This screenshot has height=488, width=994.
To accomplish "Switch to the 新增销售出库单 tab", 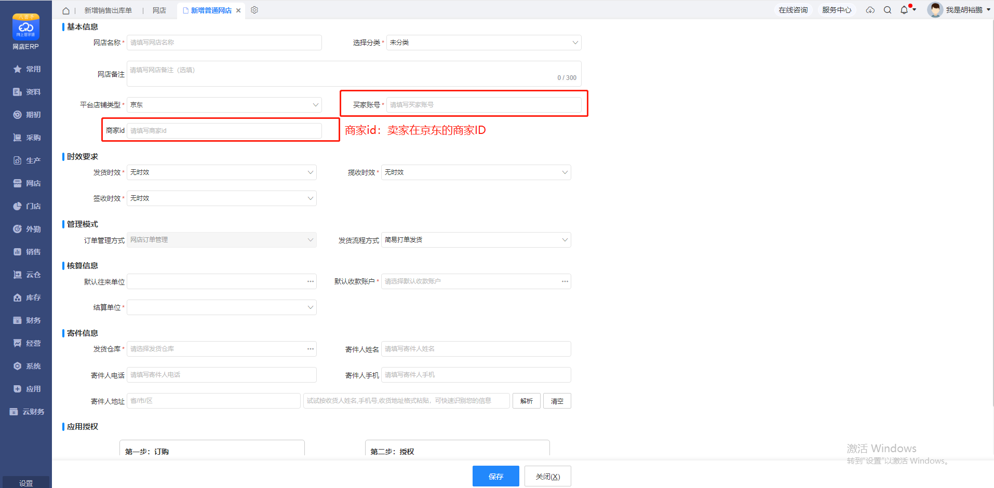I will point(108,10).
